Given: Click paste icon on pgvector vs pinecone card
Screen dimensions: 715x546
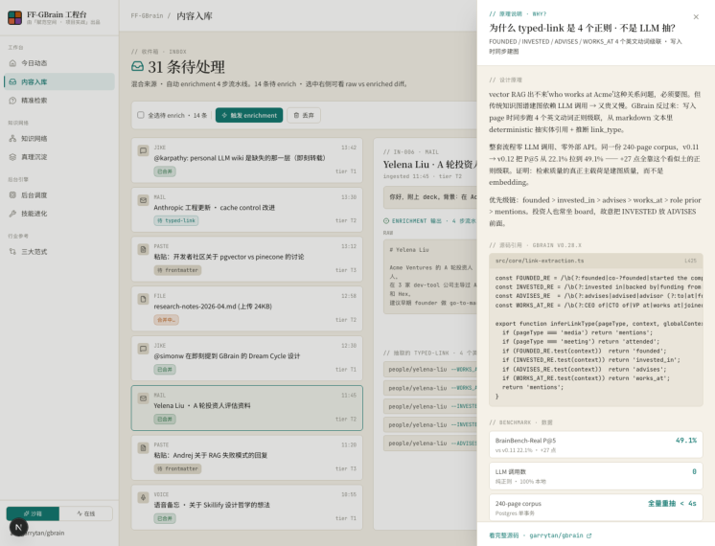Looking at the screenshot, I should click(x=143, y=249).
